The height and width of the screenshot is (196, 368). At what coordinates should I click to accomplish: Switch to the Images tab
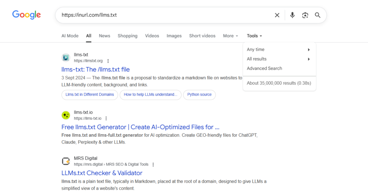coord(174,36)
